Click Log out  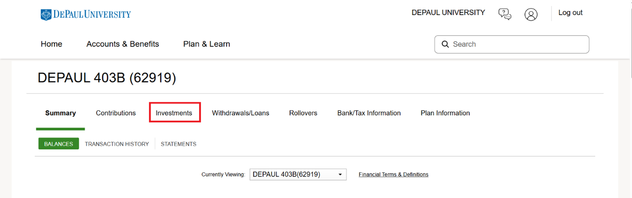[570, 13]
